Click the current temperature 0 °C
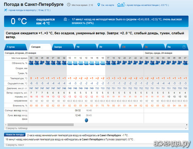Viewport: 193px width, 149px height. 19,21
